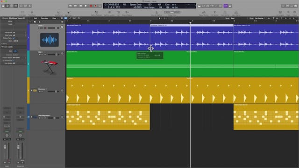Open the left-click tool menu

click(x=160, y=18)
